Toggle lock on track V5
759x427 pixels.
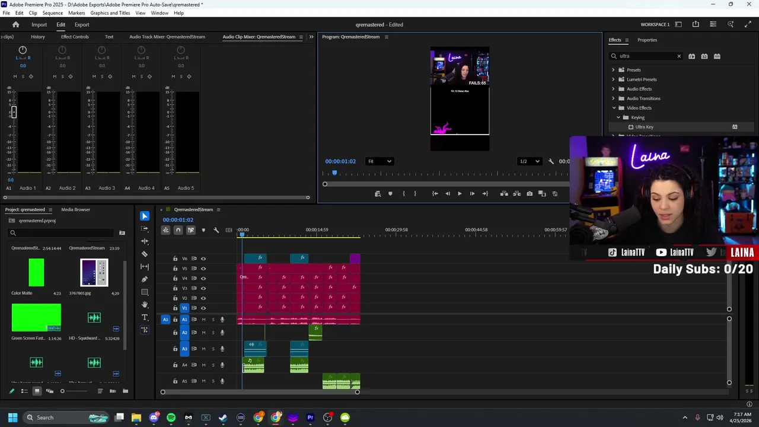(175, 268)
